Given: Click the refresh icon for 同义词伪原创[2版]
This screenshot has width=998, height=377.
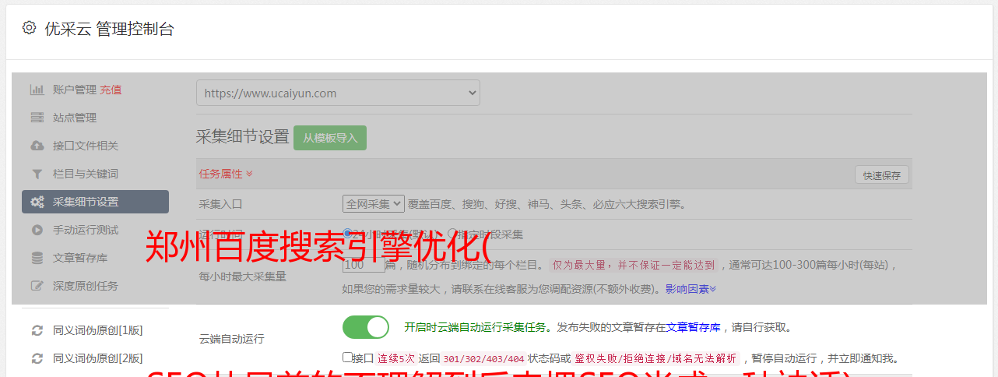Looking at the screenshot, I should point(37,358).
